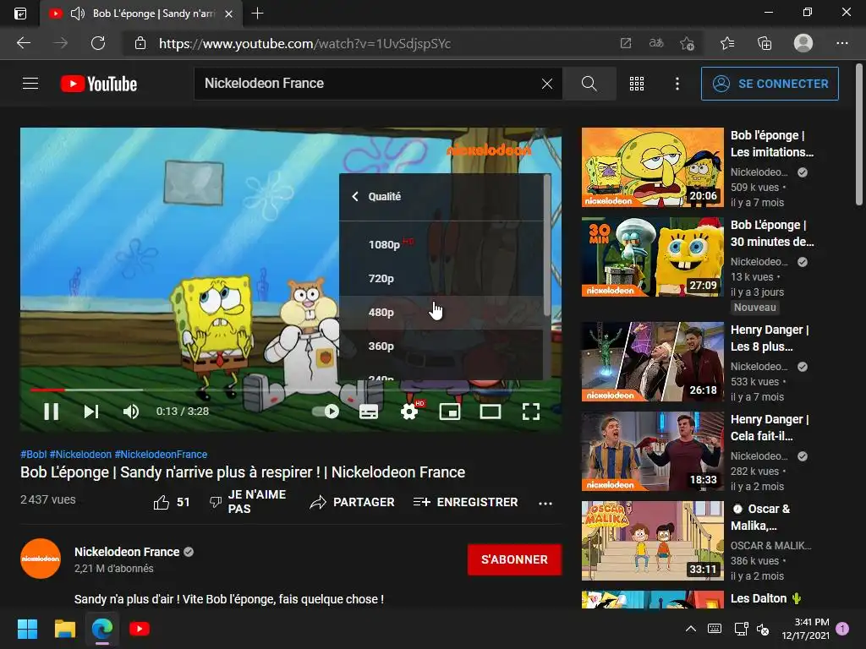Go back in browser
Viewport: 866px width, 649px height.
pos(23,43)
